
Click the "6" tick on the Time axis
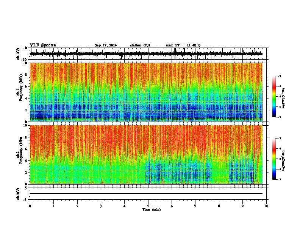(172, 206)
